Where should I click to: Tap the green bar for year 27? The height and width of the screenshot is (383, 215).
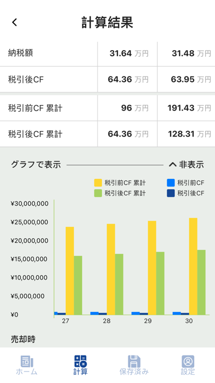click(78, 285)
